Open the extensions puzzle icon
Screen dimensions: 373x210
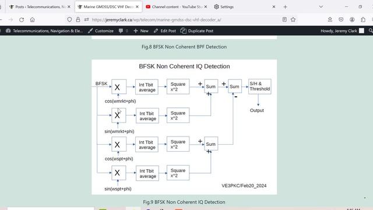[363, 20]
